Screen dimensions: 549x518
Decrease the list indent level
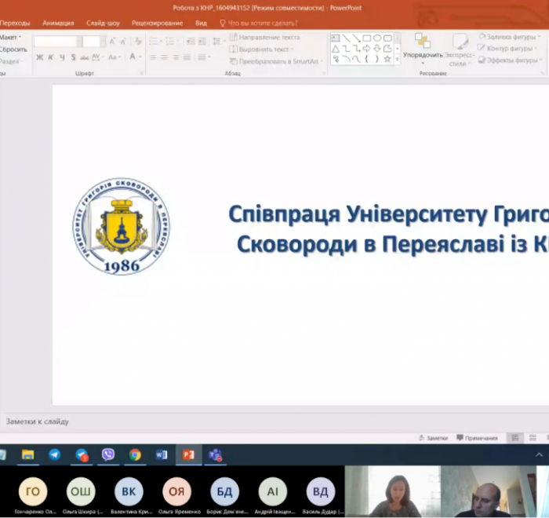pos(191,42)
